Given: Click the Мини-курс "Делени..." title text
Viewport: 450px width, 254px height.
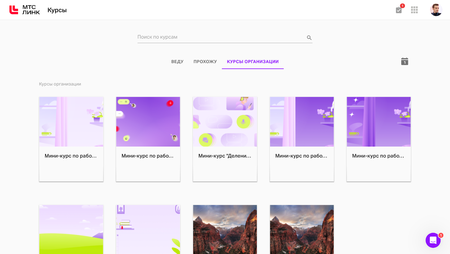Looking at the screenshot, I should coord(225,156).
